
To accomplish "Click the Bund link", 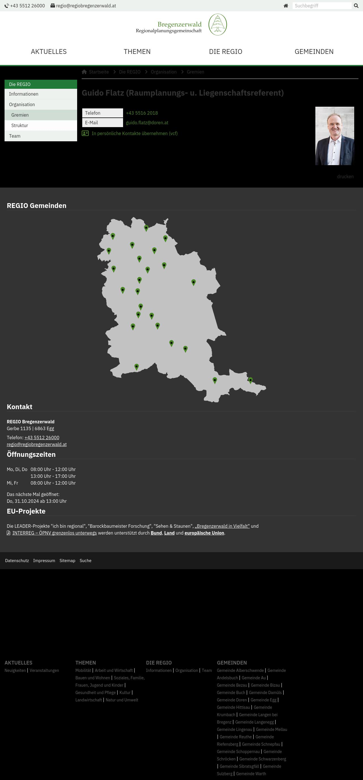I will tap(156, 533).
